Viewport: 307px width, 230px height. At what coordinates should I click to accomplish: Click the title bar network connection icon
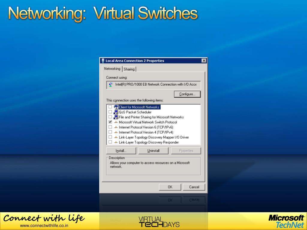coord(103,60)
